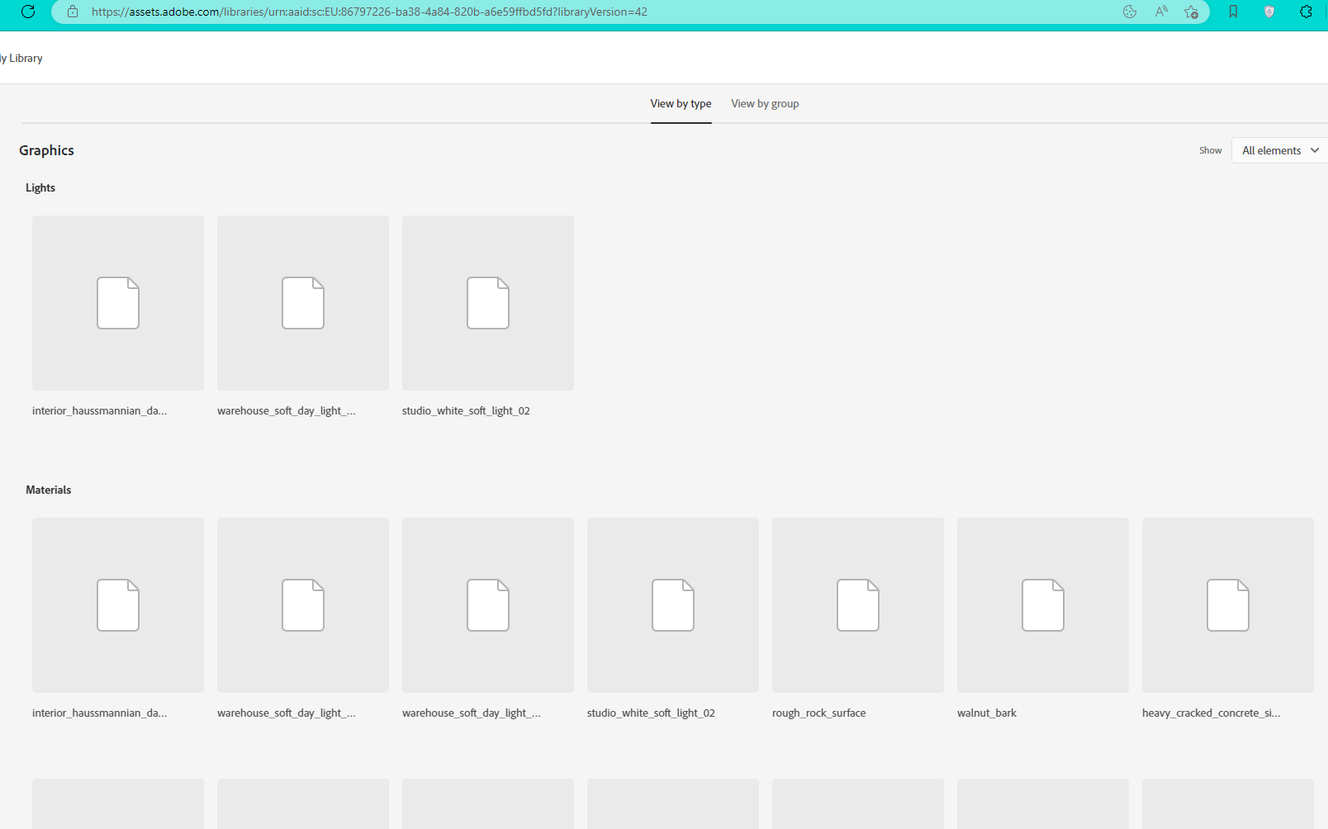
Task: Open the All elements filter dropdown
Action: click(1278, 150)
